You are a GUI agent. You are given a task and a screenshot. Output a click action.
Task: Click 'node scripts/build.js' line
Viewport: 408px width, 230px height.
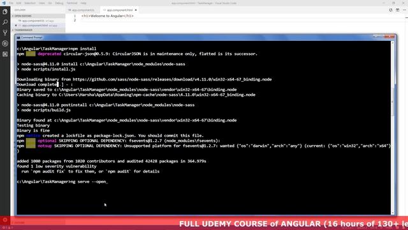[44, 110]
